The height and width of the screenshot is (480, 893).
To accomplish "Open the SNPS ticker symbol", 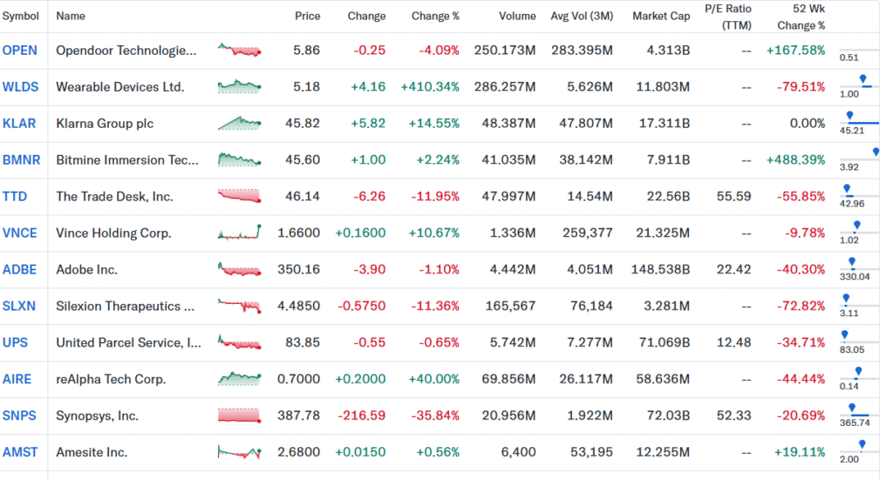I will [20, 416].
